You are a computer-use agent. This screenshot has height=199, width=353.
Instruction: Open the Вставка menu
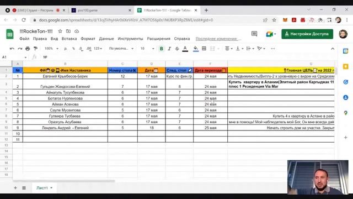pyautogui.click(x=69, y=39)
